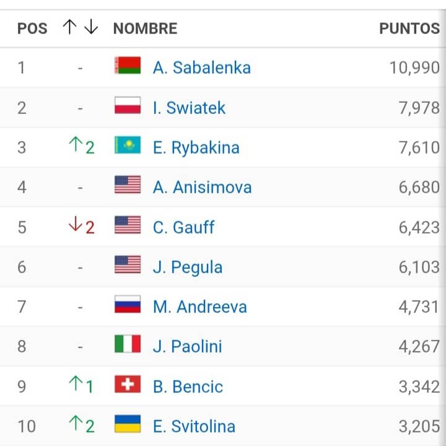The image size is (446, 446).
Task: Click the Belarus flag beside Sabalenka
Action: [128, 66]
